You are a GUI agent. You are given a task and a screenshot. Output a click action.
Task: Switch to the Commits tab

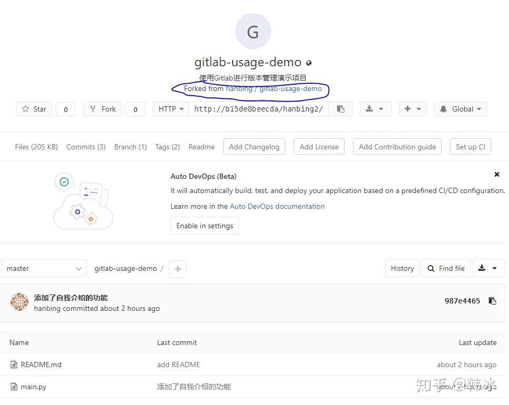pos(85,147)
